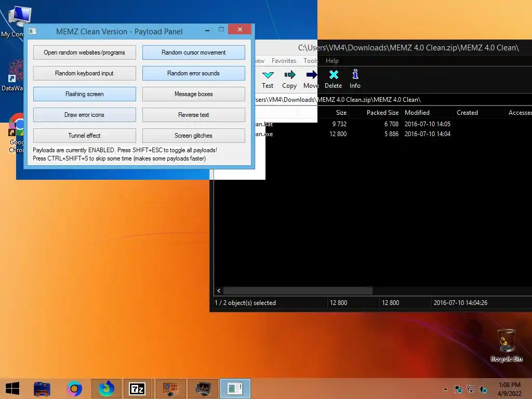The image size is (532, 399).
Task: Sort by the Modified column header
Action: (x=417, y=113)
